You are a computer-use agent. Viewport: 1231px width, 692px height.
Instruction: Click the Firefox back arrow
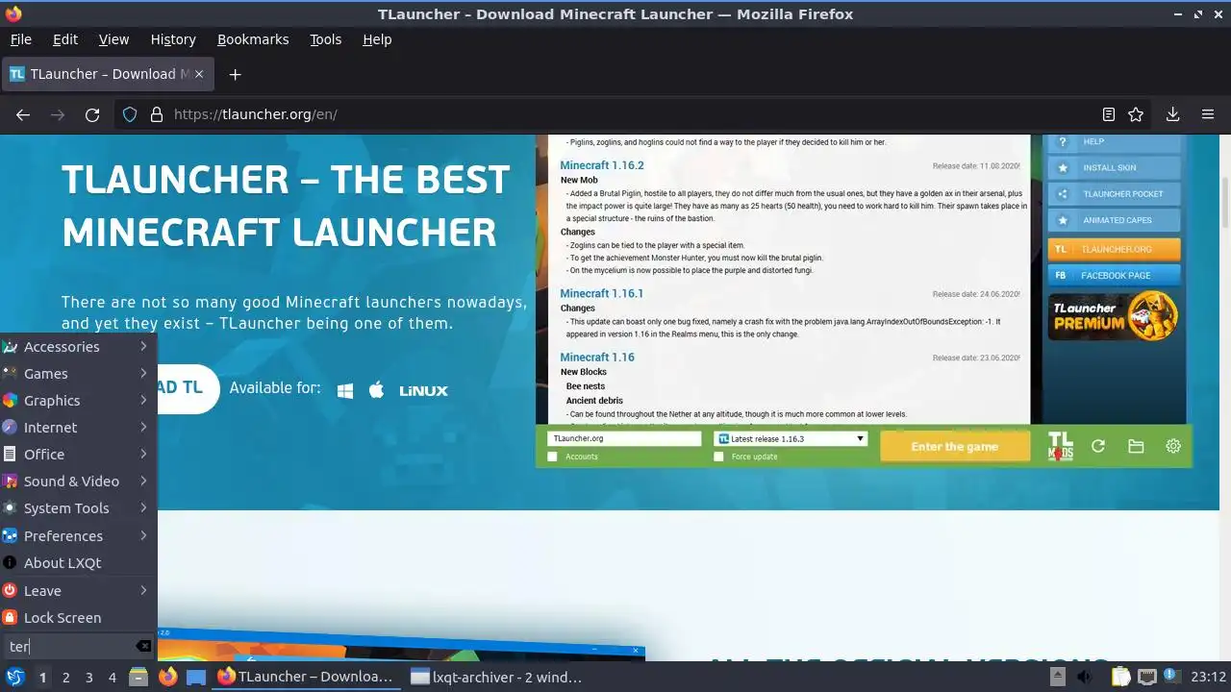tap(23, 114)
